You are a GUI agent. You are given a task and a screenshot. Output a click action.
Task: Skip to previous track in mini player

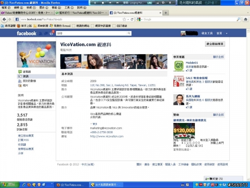tap(110, 3)
